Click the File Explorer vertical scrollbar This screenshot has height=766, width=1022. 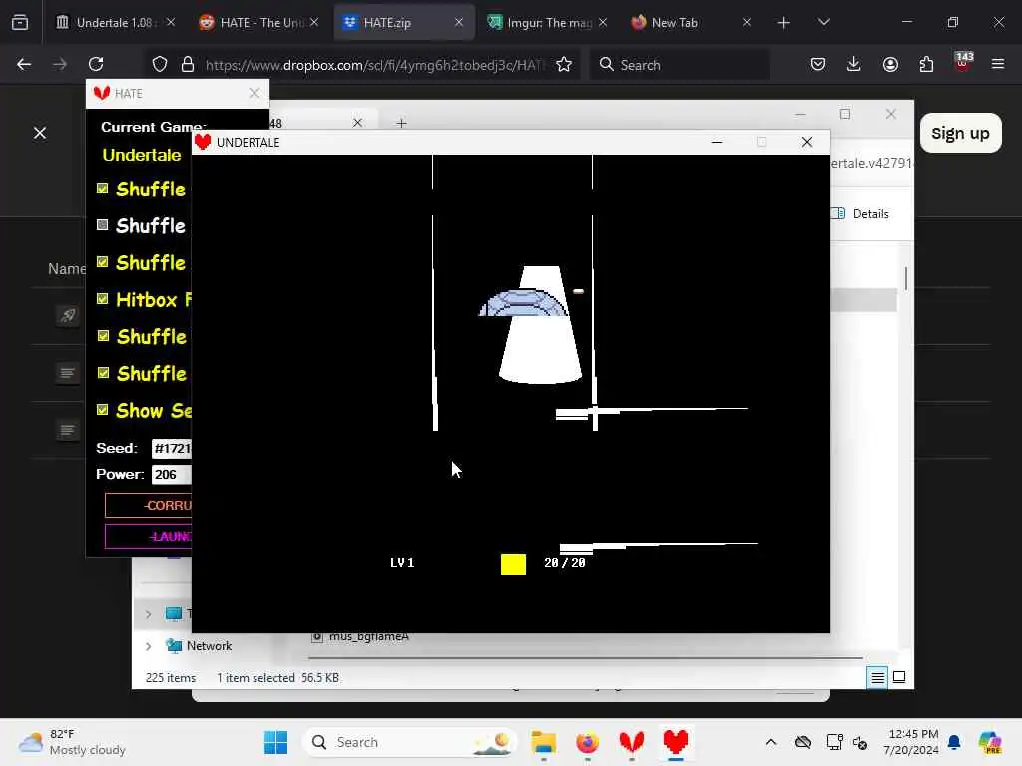905,278
